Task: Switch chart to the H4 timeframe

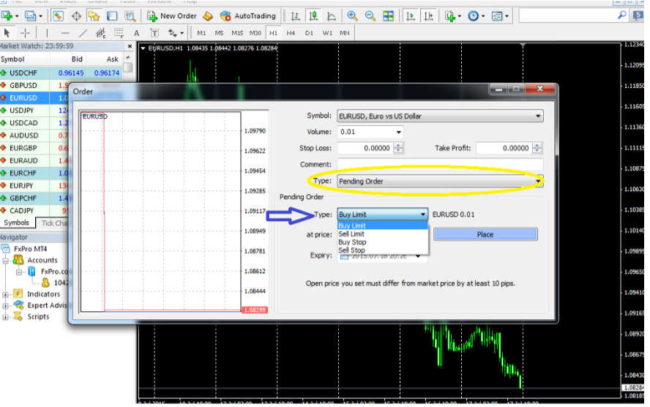Action: (x=291, y=33)
